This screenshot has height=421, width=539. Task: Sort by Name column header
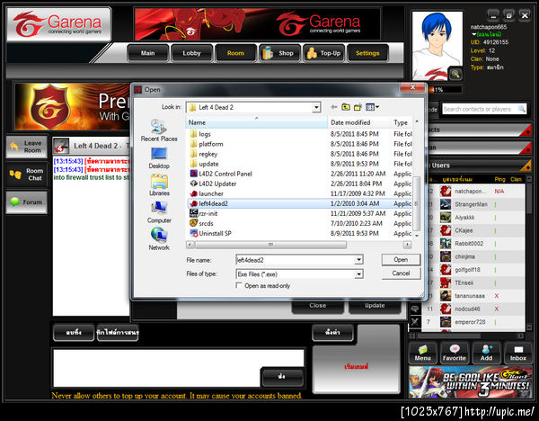[256, 122]
